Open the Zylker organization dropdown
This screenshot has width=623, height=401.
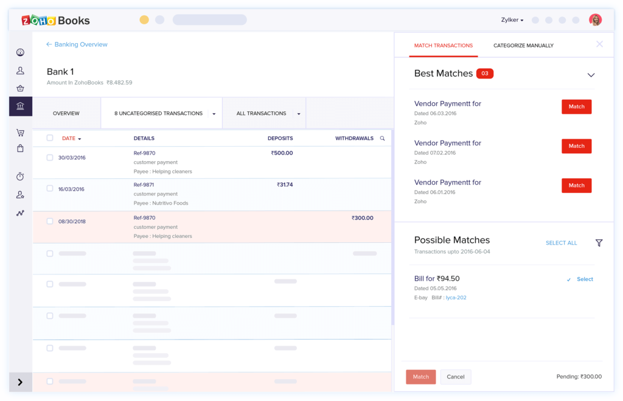click(512, 20)
